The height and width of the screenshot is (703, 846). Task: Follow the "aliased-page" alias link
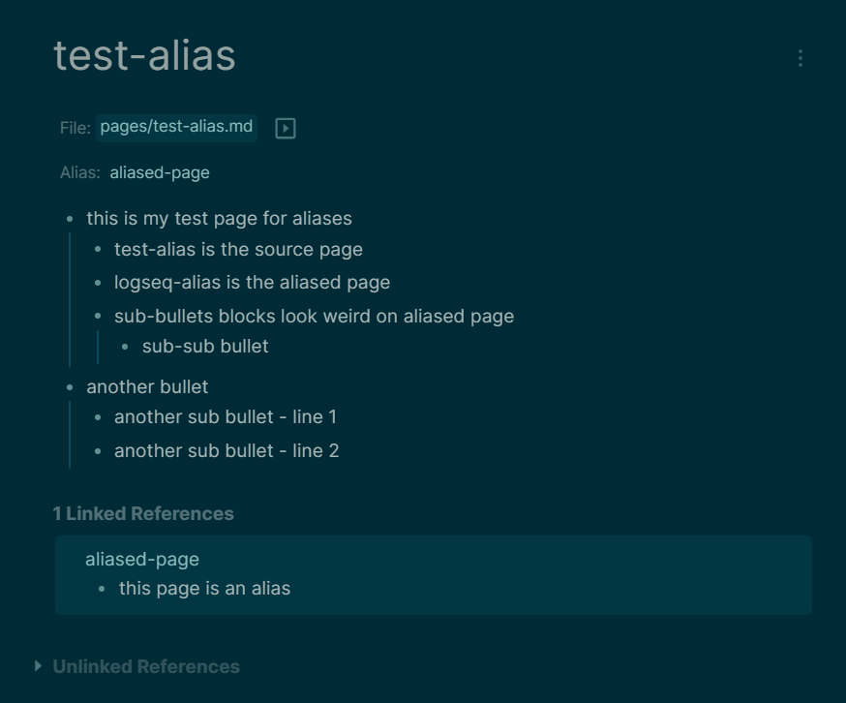pos(160,171)
